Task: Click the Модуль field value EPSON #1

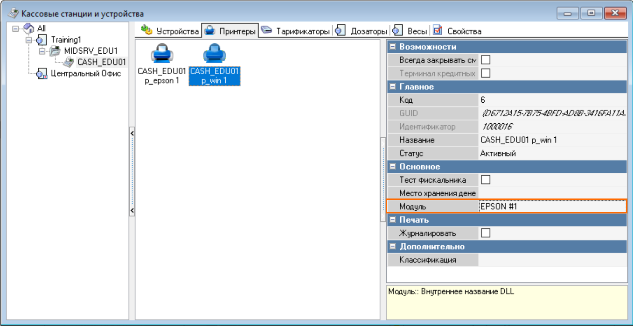Action: pyautogui.click(x=551, y=206)
